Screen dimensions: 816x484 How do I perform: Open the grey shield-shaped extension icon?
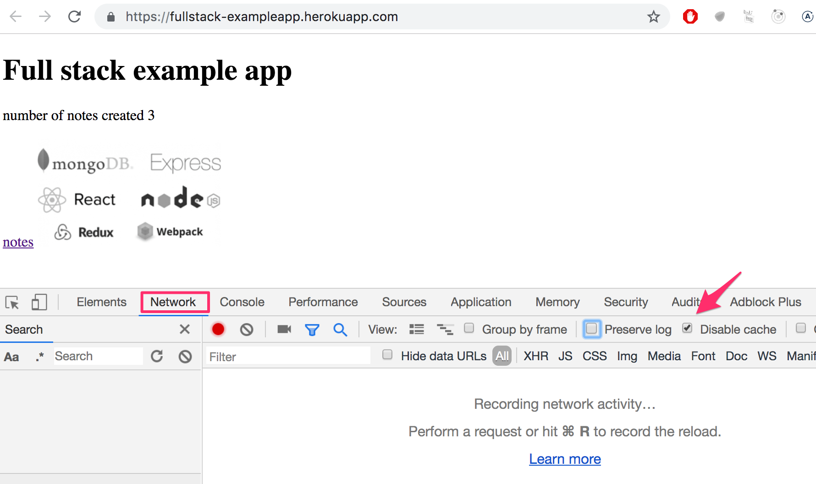720,17
